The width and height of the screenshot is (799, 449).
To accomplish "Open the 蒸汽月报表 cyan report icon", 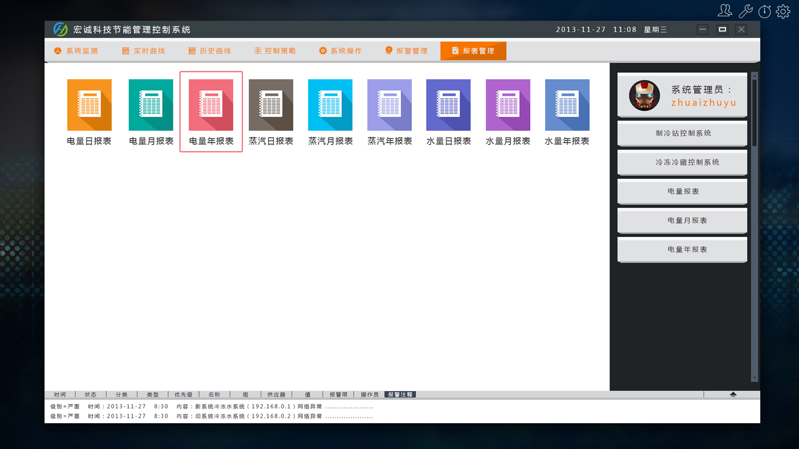I will coord(330,105).
